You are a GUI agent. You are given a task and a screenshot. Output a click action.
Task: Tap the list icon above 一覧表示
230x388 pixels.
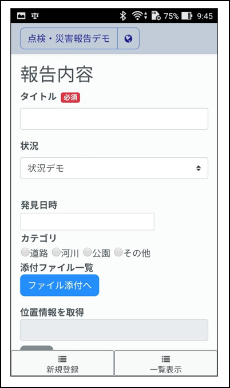(x=166, y=359)
